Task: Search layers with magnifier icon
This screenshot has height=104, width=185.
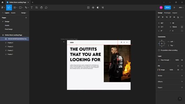Action: point(3,13)
